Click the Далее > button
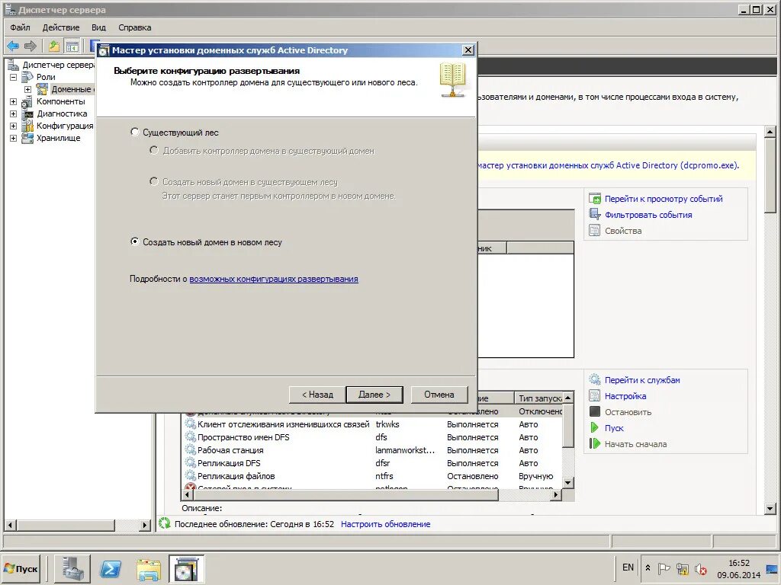The image size is (781, 585). 374,395
